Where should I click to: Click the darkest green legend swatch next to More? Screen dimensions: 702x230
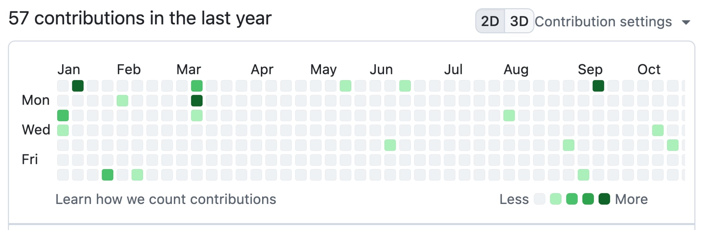point(604,199)
